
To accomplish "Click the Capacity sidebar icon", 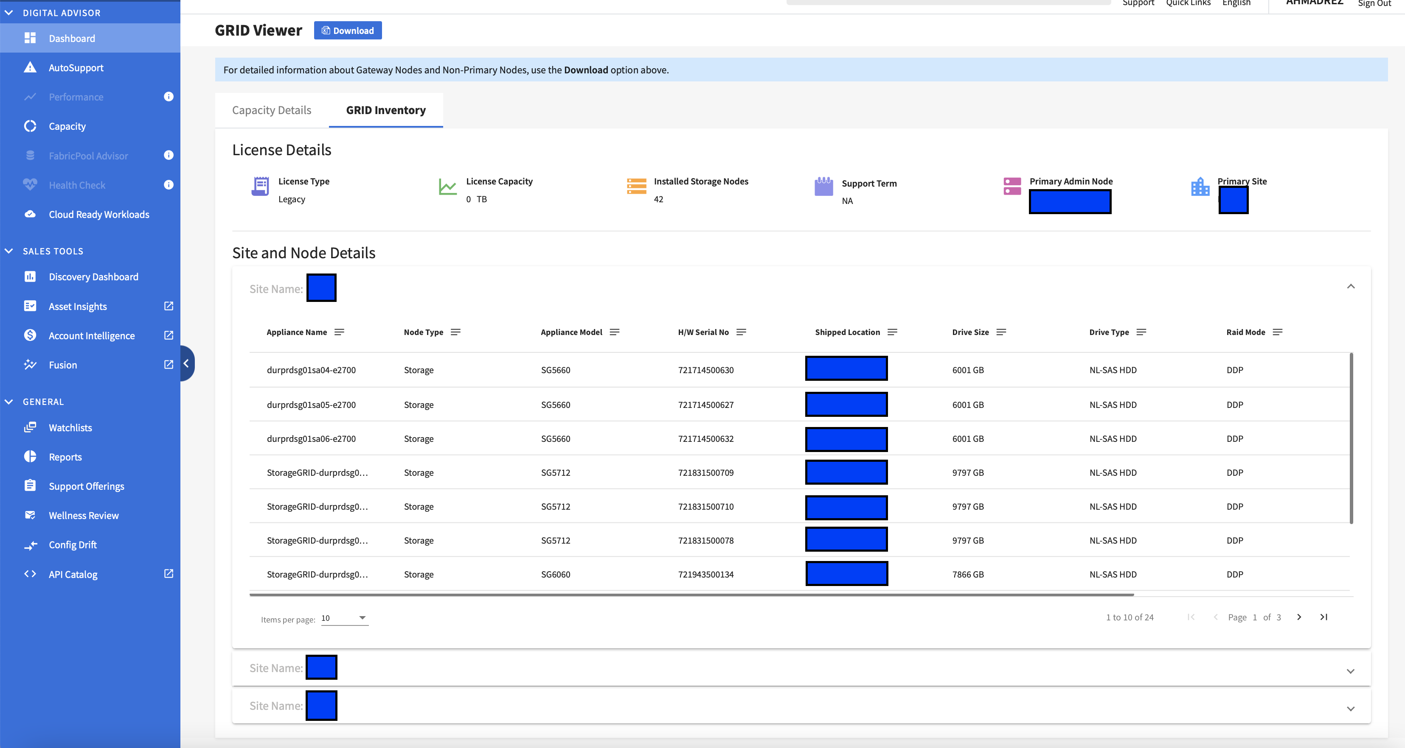I will (x=30, y=126).
